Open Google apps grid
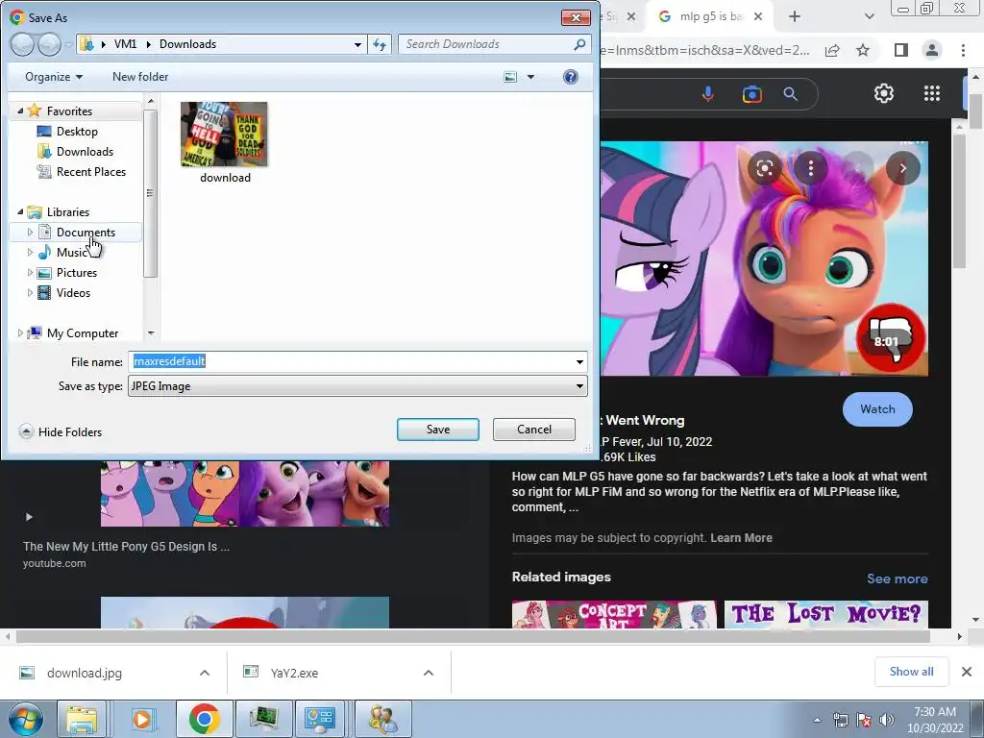The image size is (984, 738). tap(932, 93)
